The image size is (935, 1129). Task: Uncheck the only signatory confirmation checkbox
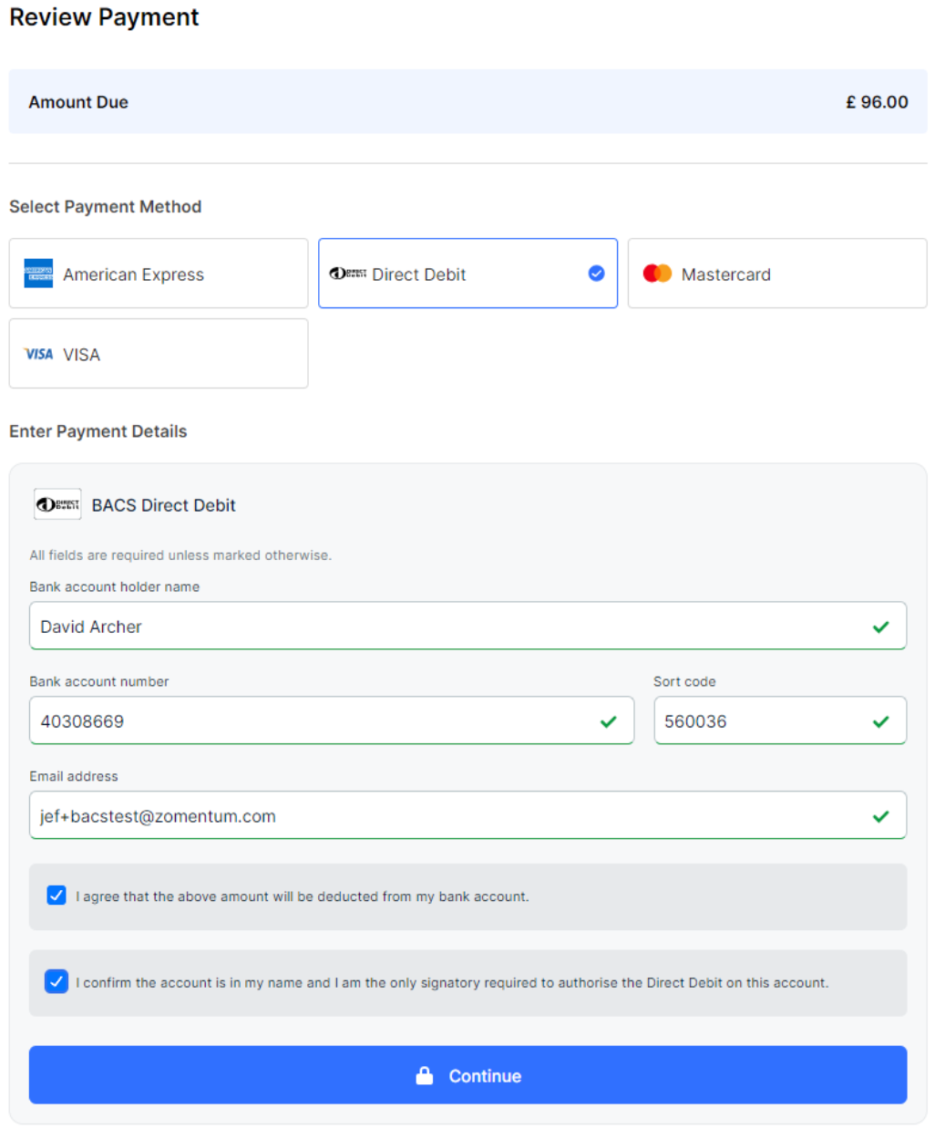coord(57,982)
